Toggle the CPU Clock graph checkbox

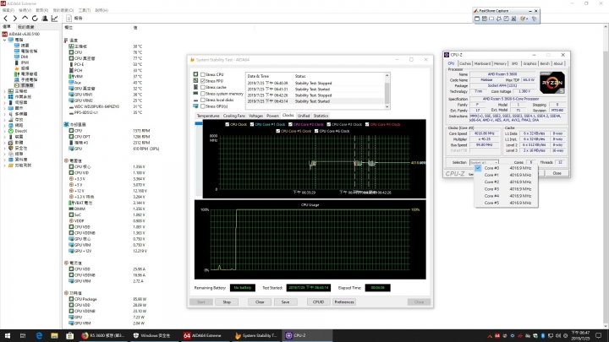pos(228,124)
